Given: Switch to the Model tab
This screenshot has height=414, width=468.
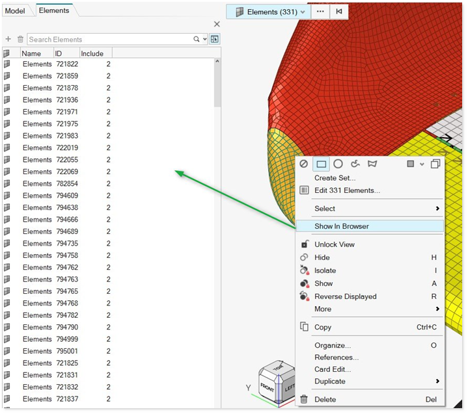Looking at the screenshot, I should tap(15, 10).
